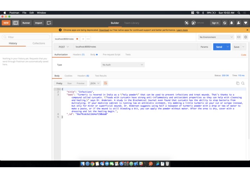Image resolution: width=250 pixels, height=178 pixels.
Task: Switch to the Builder tab
Action: 115,23
